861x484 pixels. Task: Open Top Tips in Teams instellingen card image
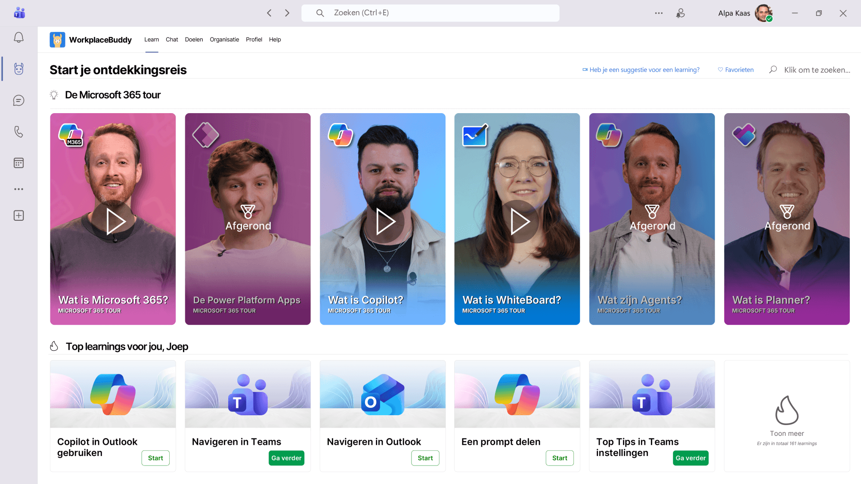click(652, 394)
